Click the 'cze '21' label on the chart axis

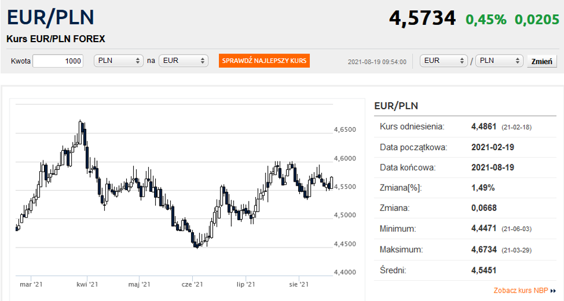coord(192,285)
